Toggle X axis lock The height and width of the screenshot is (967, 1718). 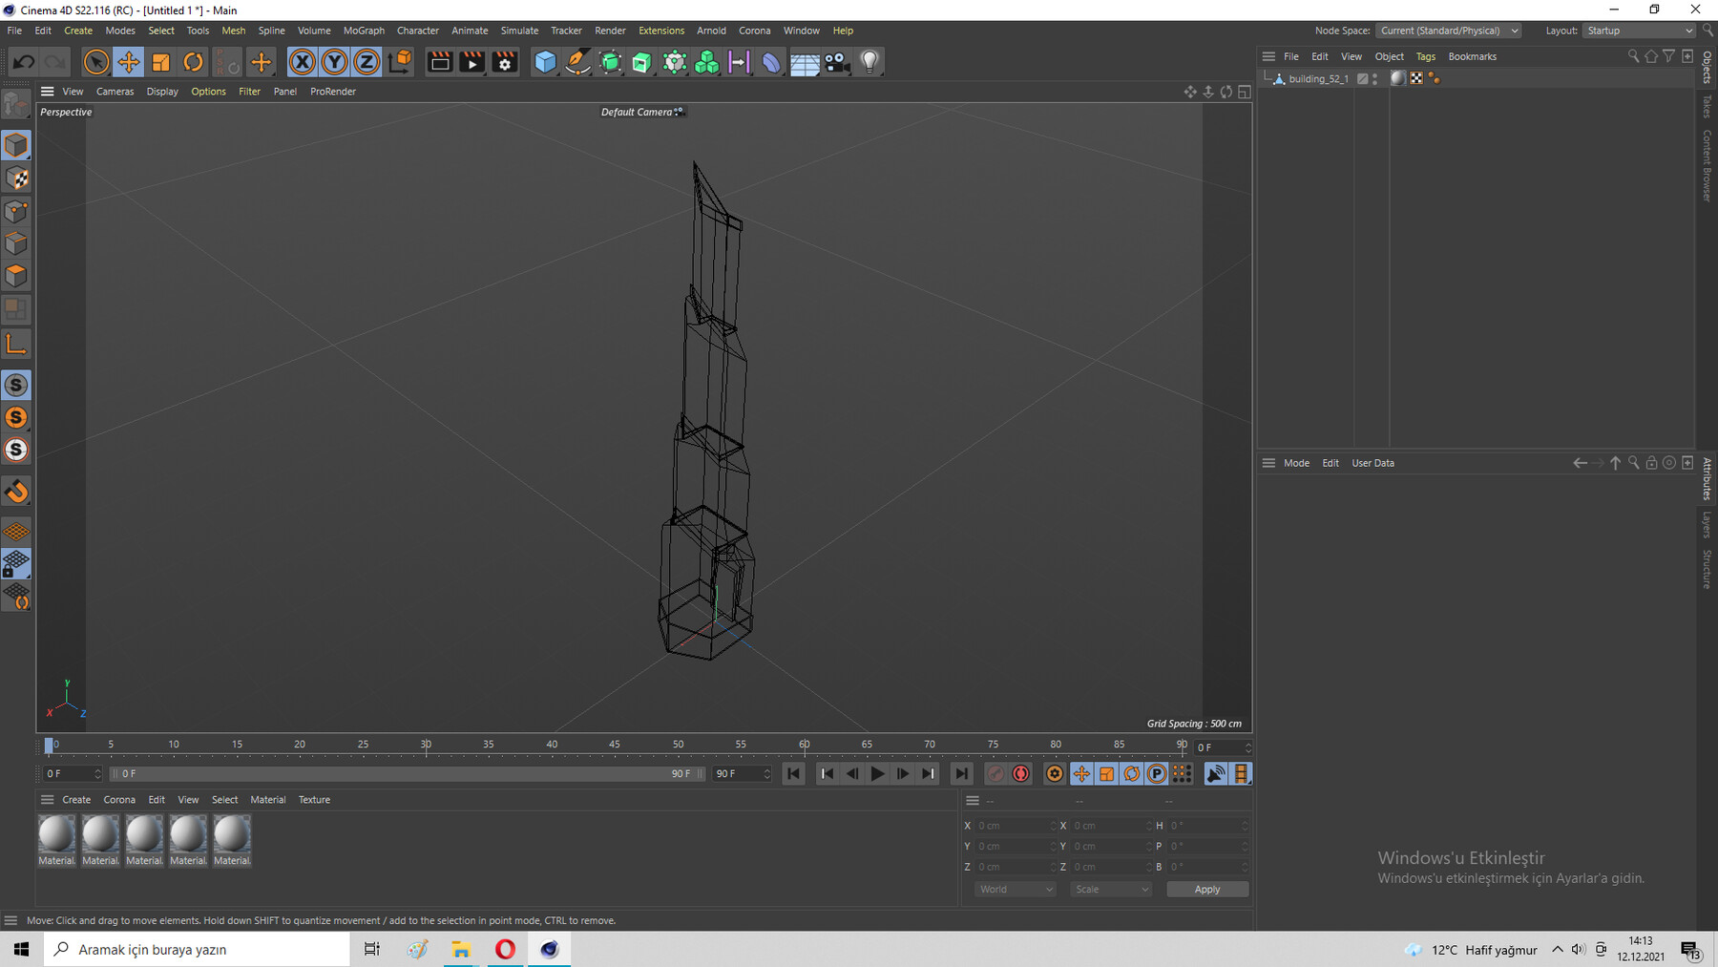tap(302, 62)
